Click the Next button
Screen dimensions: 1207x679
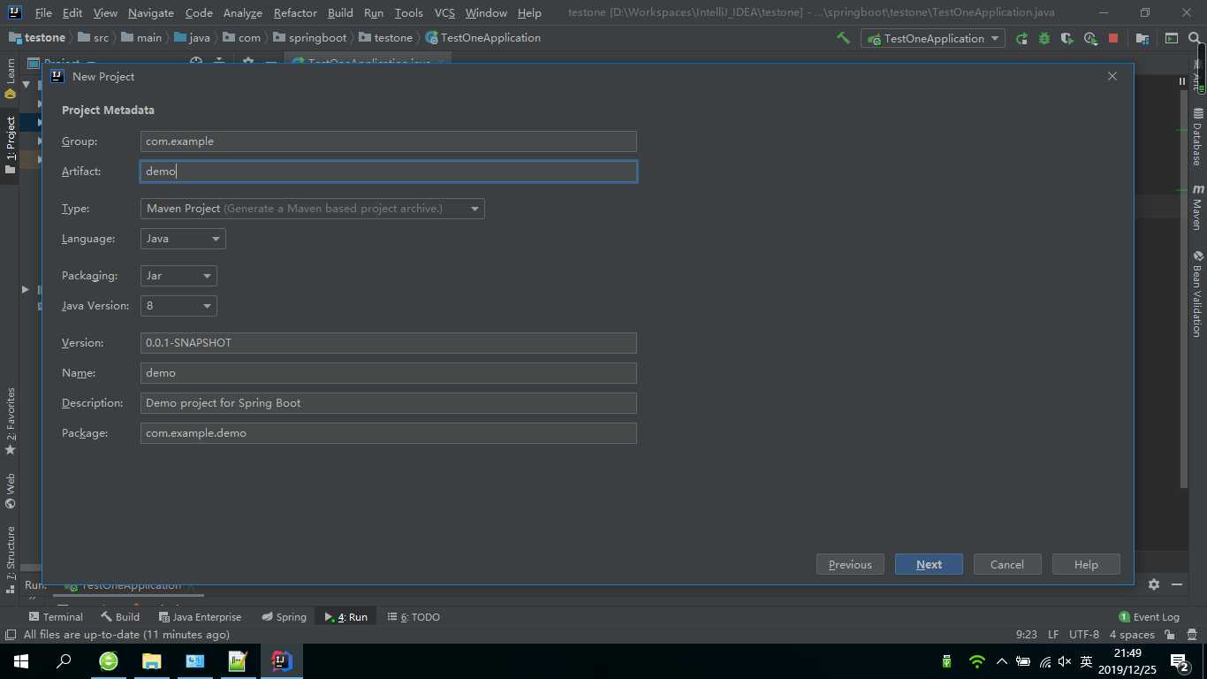(x=929, y=564)
